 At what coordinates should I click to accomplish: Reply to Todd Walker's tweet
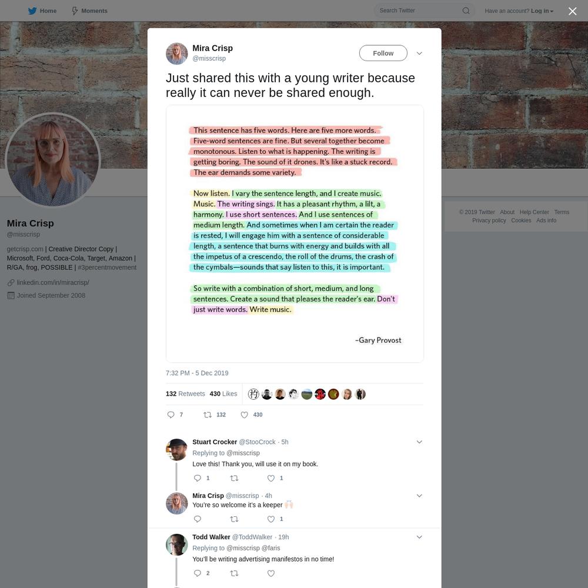click(x=197, y=573)
